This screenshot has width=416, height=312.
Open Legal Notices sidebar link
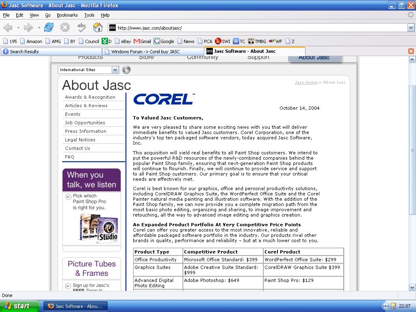[80, 140]
